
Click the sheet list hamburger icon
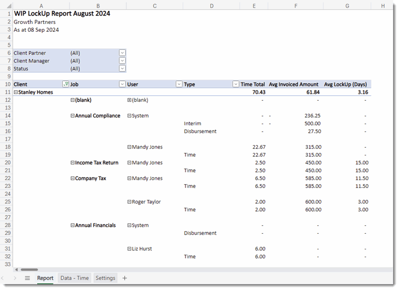[x=28, y=278]
